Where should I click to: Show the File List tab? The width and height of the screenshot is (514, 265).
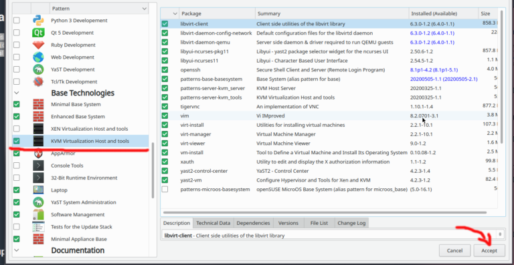click(319, 223)
